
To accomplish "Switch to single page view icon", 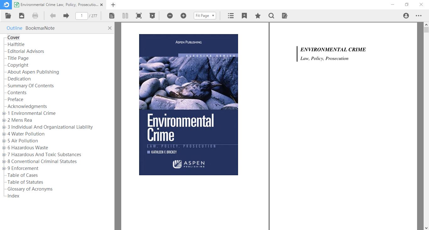I will click(x=112, y=16).
